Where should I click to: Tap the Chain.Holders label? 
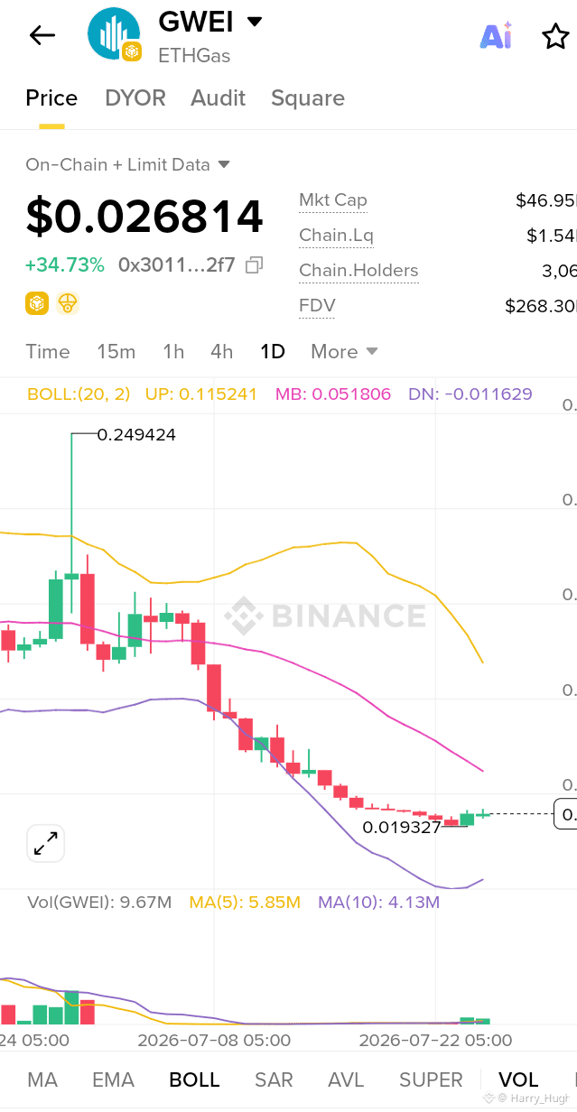358,271
